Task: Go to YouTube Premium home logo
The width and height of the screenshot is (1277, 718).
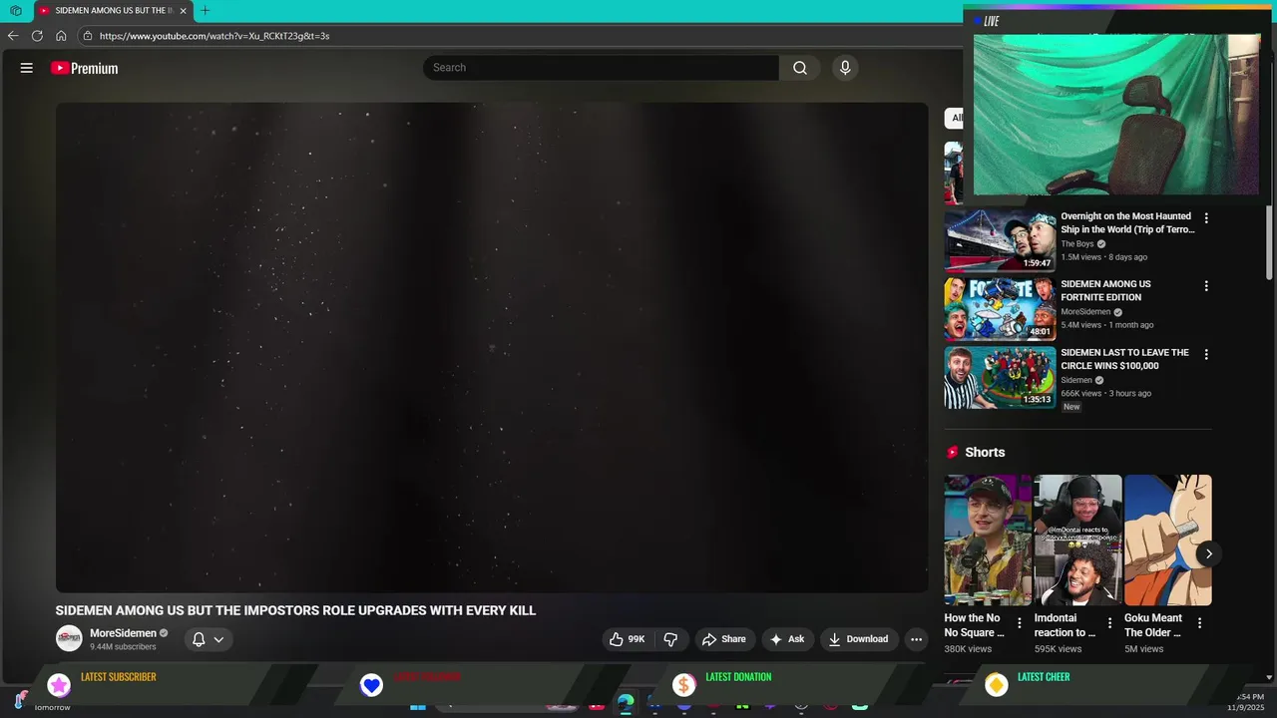Action: point(85,68)
